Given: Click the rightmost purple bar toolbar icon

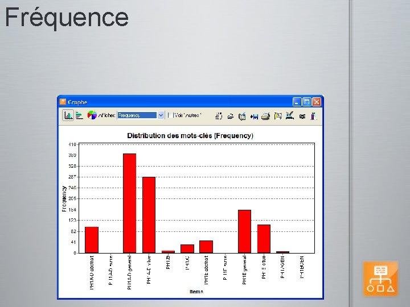Looking at the screenshot, I should (313, 116).
